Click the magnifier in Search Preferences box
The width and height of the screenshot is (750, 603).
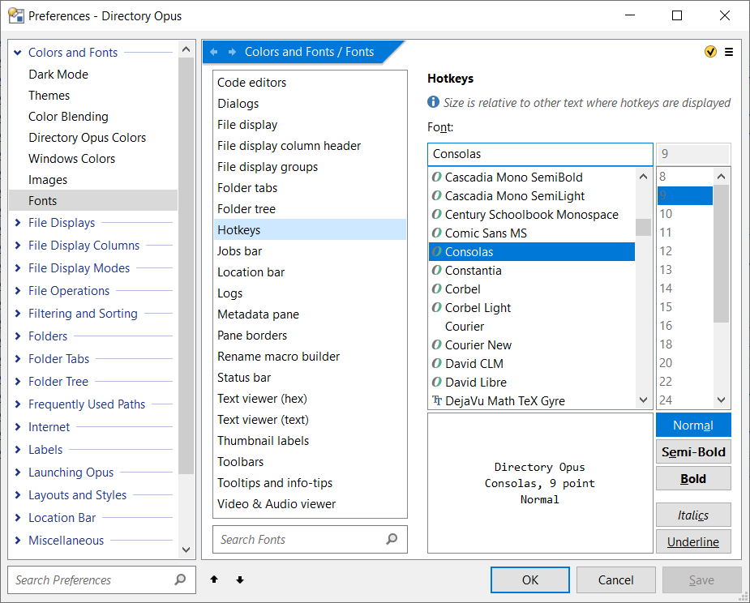coord(180,580)
